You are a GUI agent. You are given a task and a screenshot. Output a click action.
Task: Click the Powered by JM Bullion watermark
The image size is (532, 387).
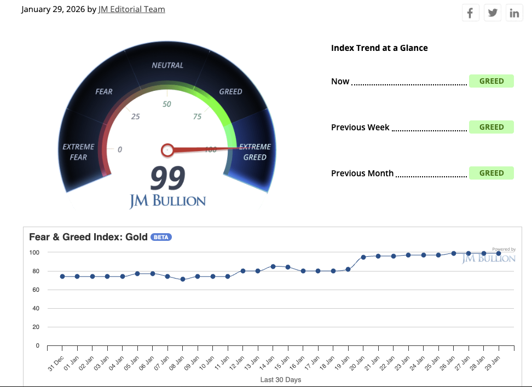pyautogui.click(x=489, y=256)
